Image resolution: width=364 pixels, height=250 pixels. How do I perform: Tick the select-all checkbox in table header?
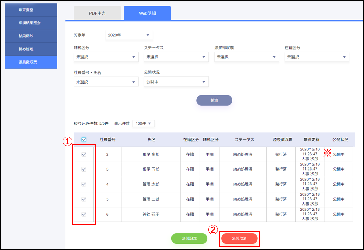(84, 140)
